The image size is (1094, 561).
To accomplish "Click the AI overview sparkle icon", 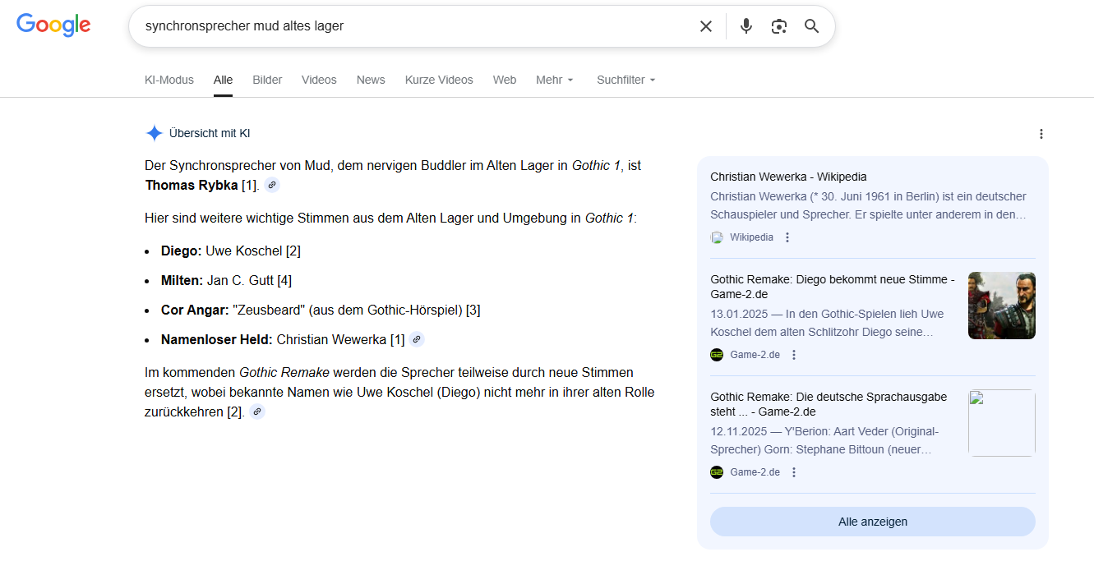I will tap(154, 133).
